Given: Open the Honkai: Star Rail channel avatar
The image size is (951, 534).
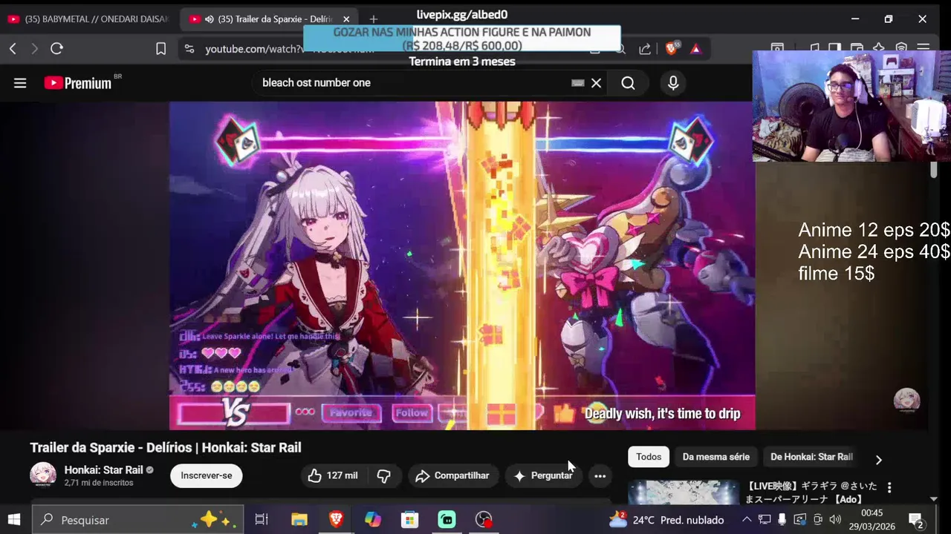Looking at the screenshot, I should [x=43, y=475].
